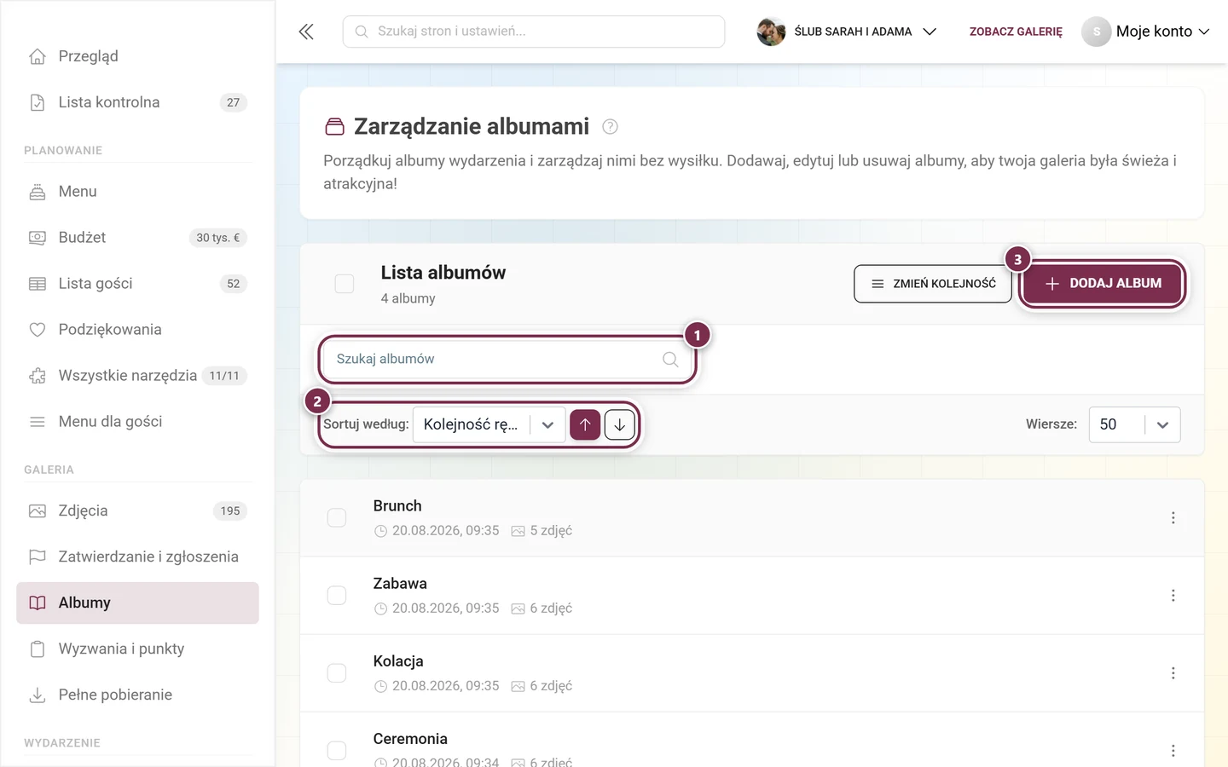Click the Budżet money icon
Screen dimensions: 1228x767
point(38,238)
